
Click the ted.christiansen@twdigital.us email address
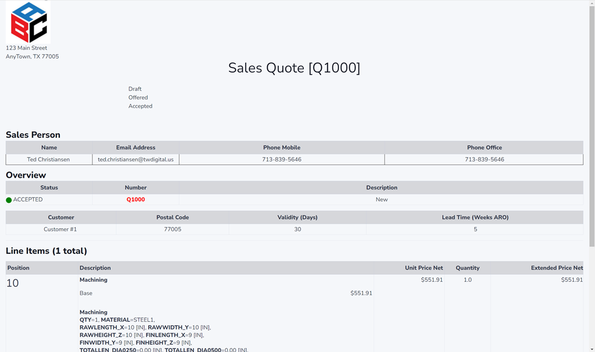coord(135,159)
